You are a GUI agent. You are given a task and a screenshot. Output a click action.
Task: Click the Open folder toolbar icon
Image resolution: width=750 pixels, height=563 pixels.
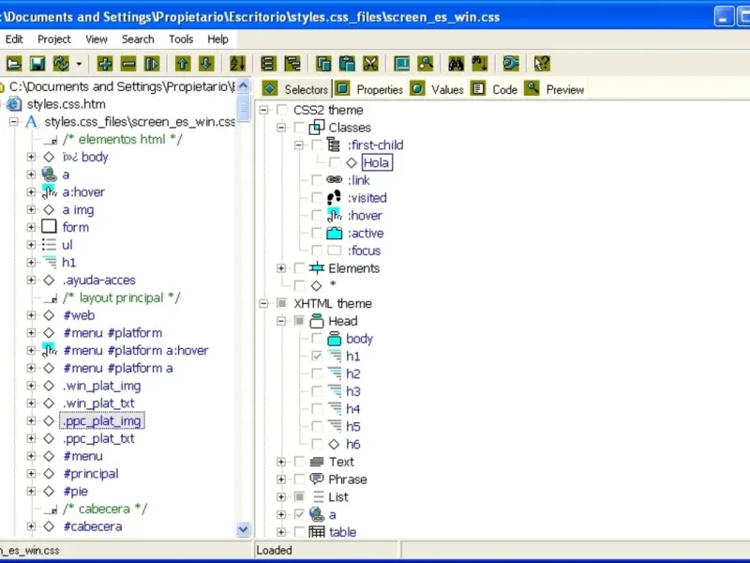(14, 64)
